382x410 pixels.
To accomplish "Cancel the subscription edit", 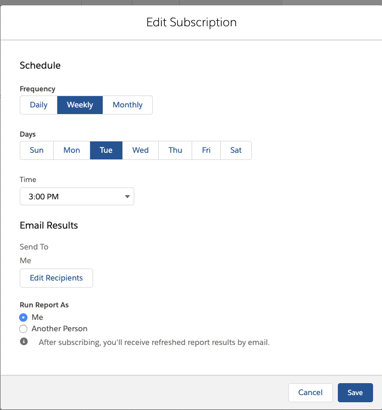I will [310, 393].
